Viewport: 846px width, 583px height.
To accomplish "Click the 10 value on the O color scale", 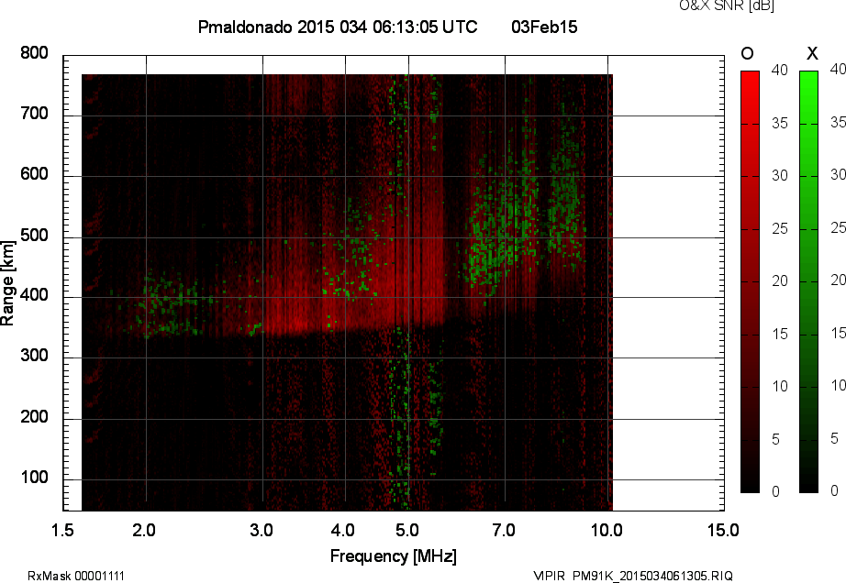I will point(780,386).
